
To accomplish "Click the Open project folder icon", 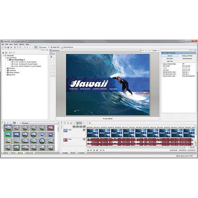I will [x=5, y=47].
